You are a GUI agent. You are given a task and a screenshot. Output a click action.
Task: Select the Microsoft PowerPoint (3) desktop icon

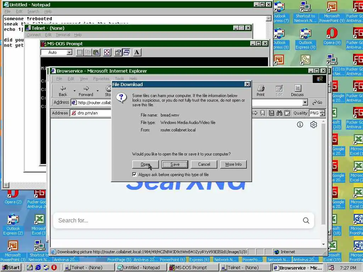(13, 251)
